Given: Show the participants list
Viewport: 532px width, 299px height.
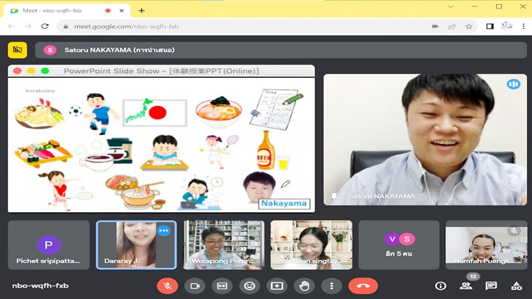Looking at the screenshot, I should tap(466, 286).
